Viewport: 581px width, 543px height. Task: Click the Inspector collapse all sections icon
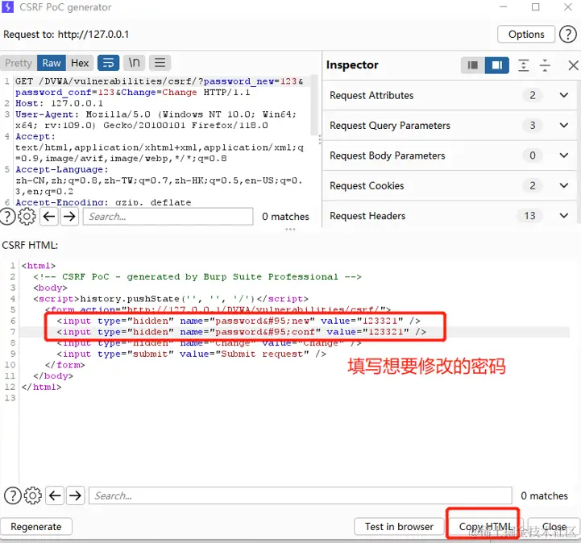[545, 65]
